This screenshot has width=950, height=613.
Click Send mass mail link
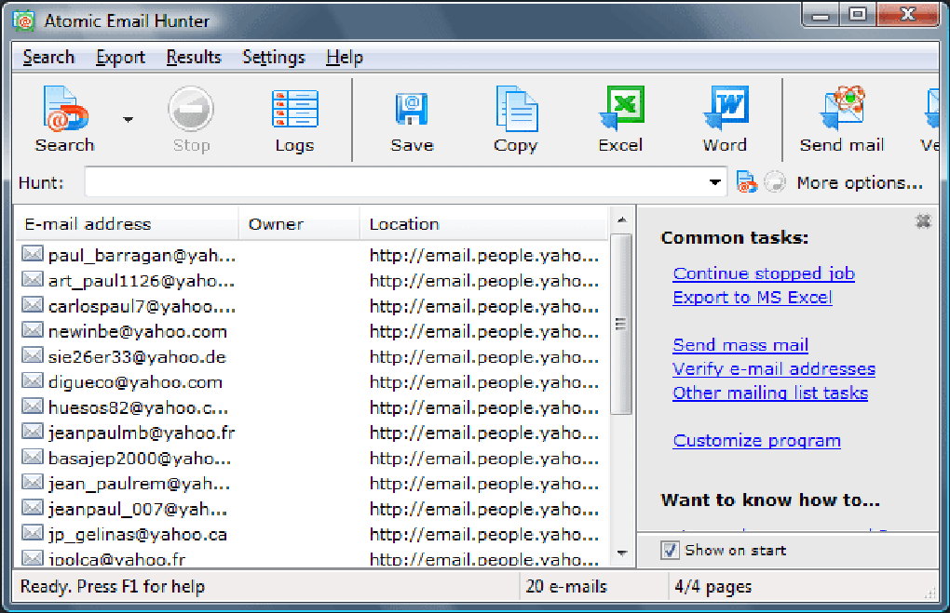pyautogui.click(x=740, y=345)
